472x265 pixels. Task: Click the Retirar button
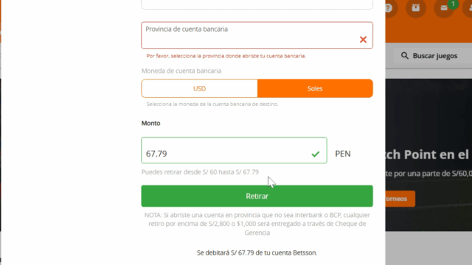coord(257,196)
